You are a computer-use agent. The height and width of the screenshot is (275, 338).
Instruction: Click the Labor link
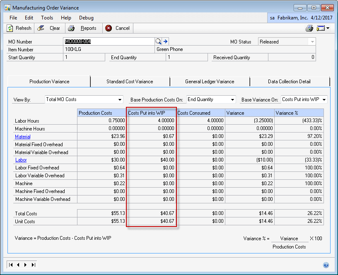[21, 160]
